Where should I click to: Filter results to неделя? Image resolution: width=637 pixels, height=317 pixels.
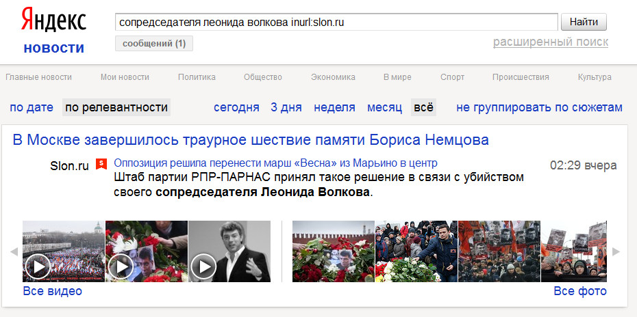tap(334, 107)
